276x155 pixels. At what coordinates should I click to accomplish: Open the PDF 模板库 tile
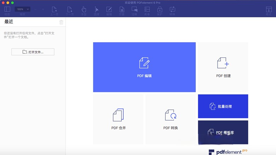[x=223, y=132]
